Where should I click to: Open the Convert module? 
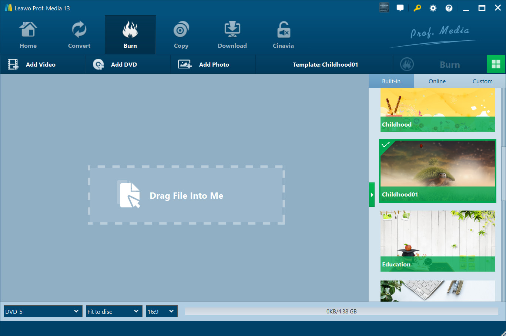coord(79,34)
